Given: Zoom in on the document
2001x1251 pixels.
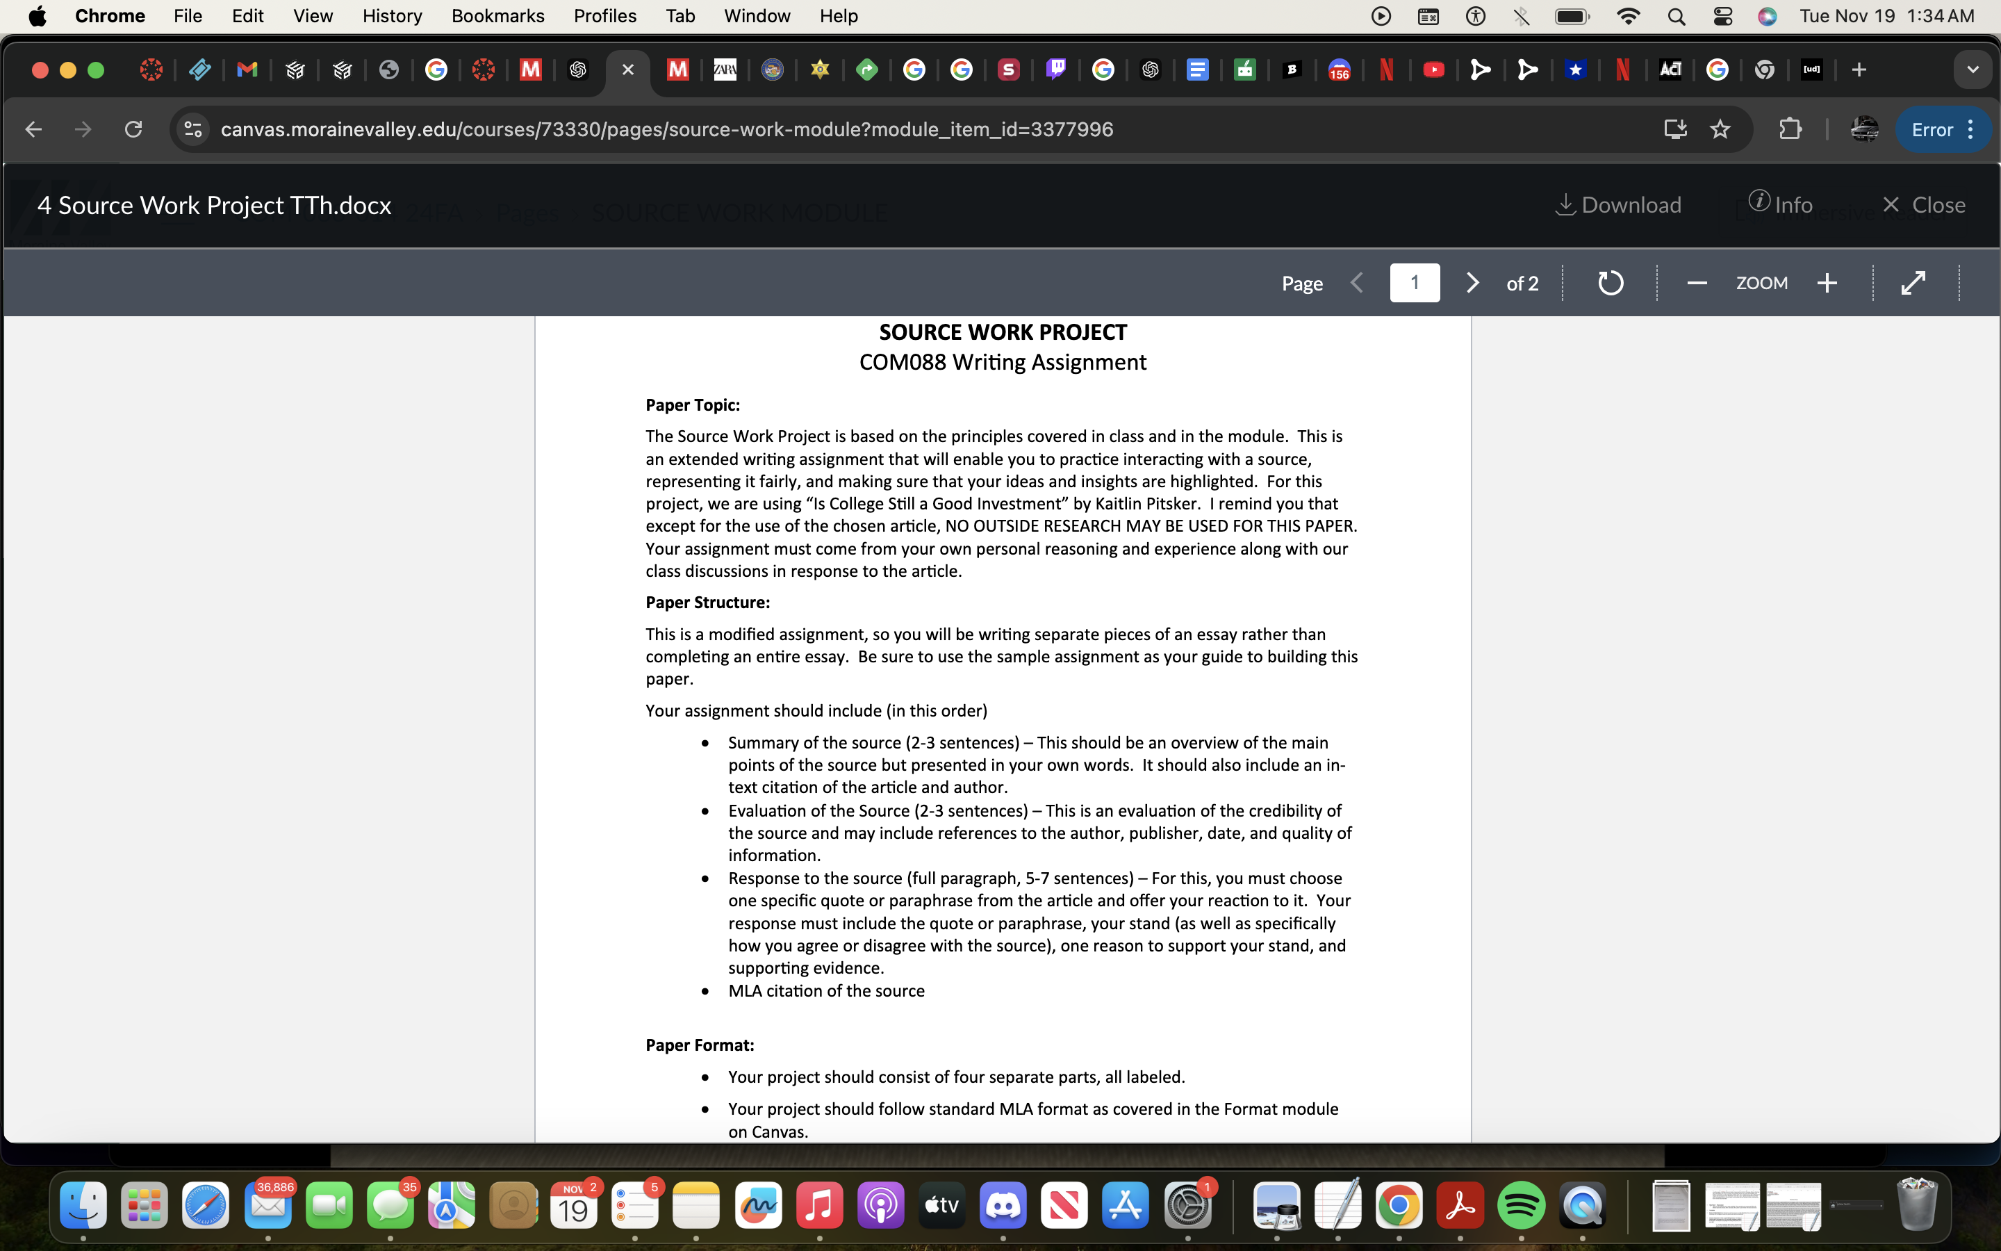Looking at the screenshot, I should (x=1827, y=282).
